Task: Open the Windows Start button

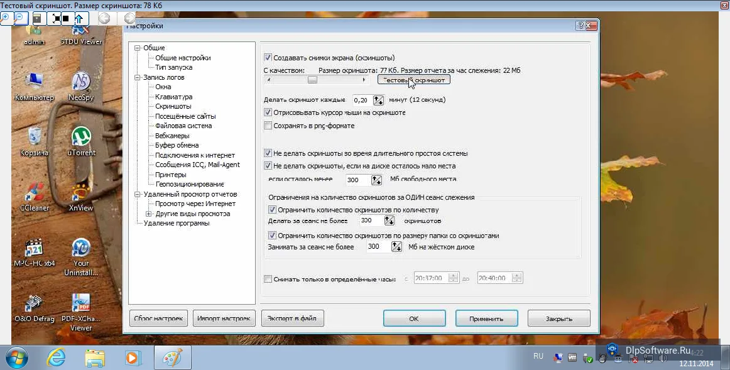Action: [x=17, y=358]
